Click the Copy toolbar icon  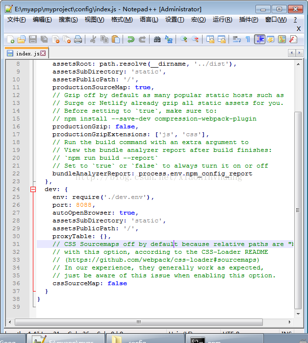[x=104, y=39]
